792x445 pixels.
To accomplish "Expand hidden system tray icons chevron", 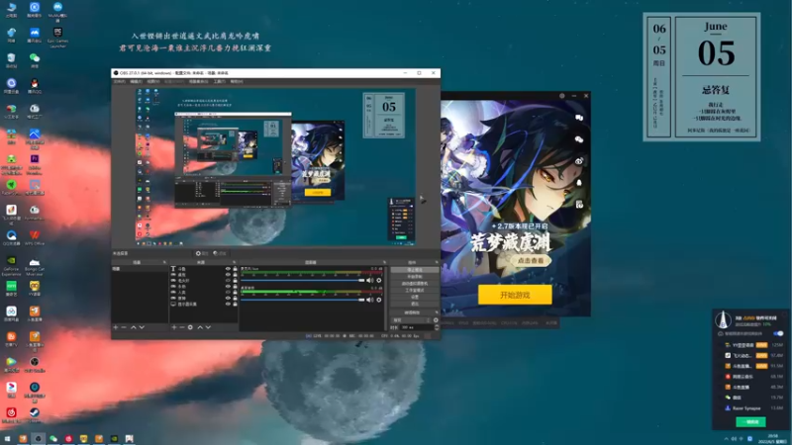I will pos(727,439).
